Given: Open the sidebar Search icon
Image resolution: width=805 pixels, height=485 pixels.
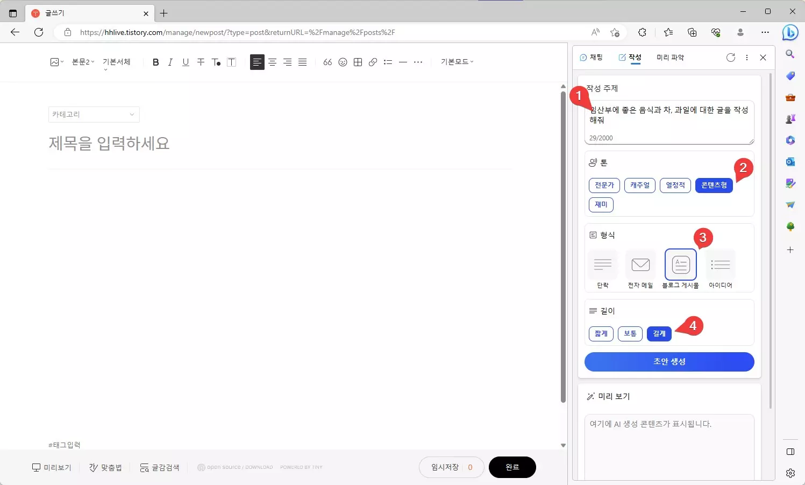Looking at the screenshot, I should coord(790,54).
